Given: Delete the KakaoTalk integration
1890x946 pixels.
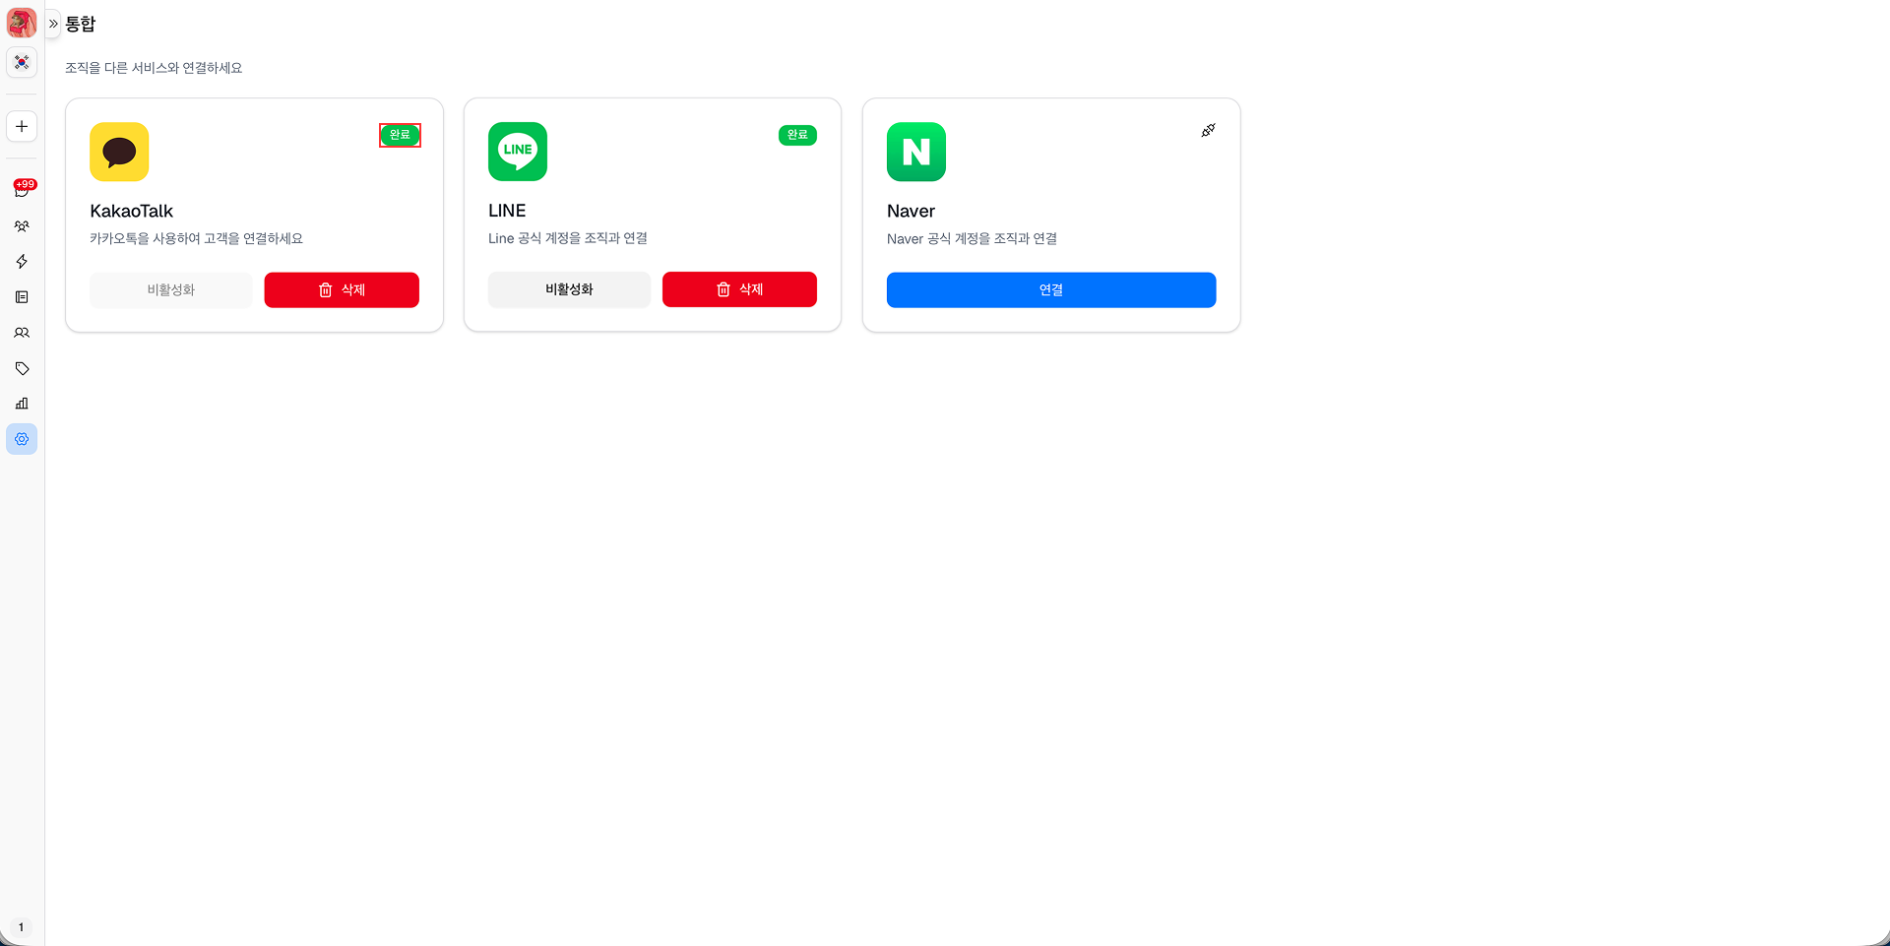Looking at the screenshot, I should (x=342, y=289).
